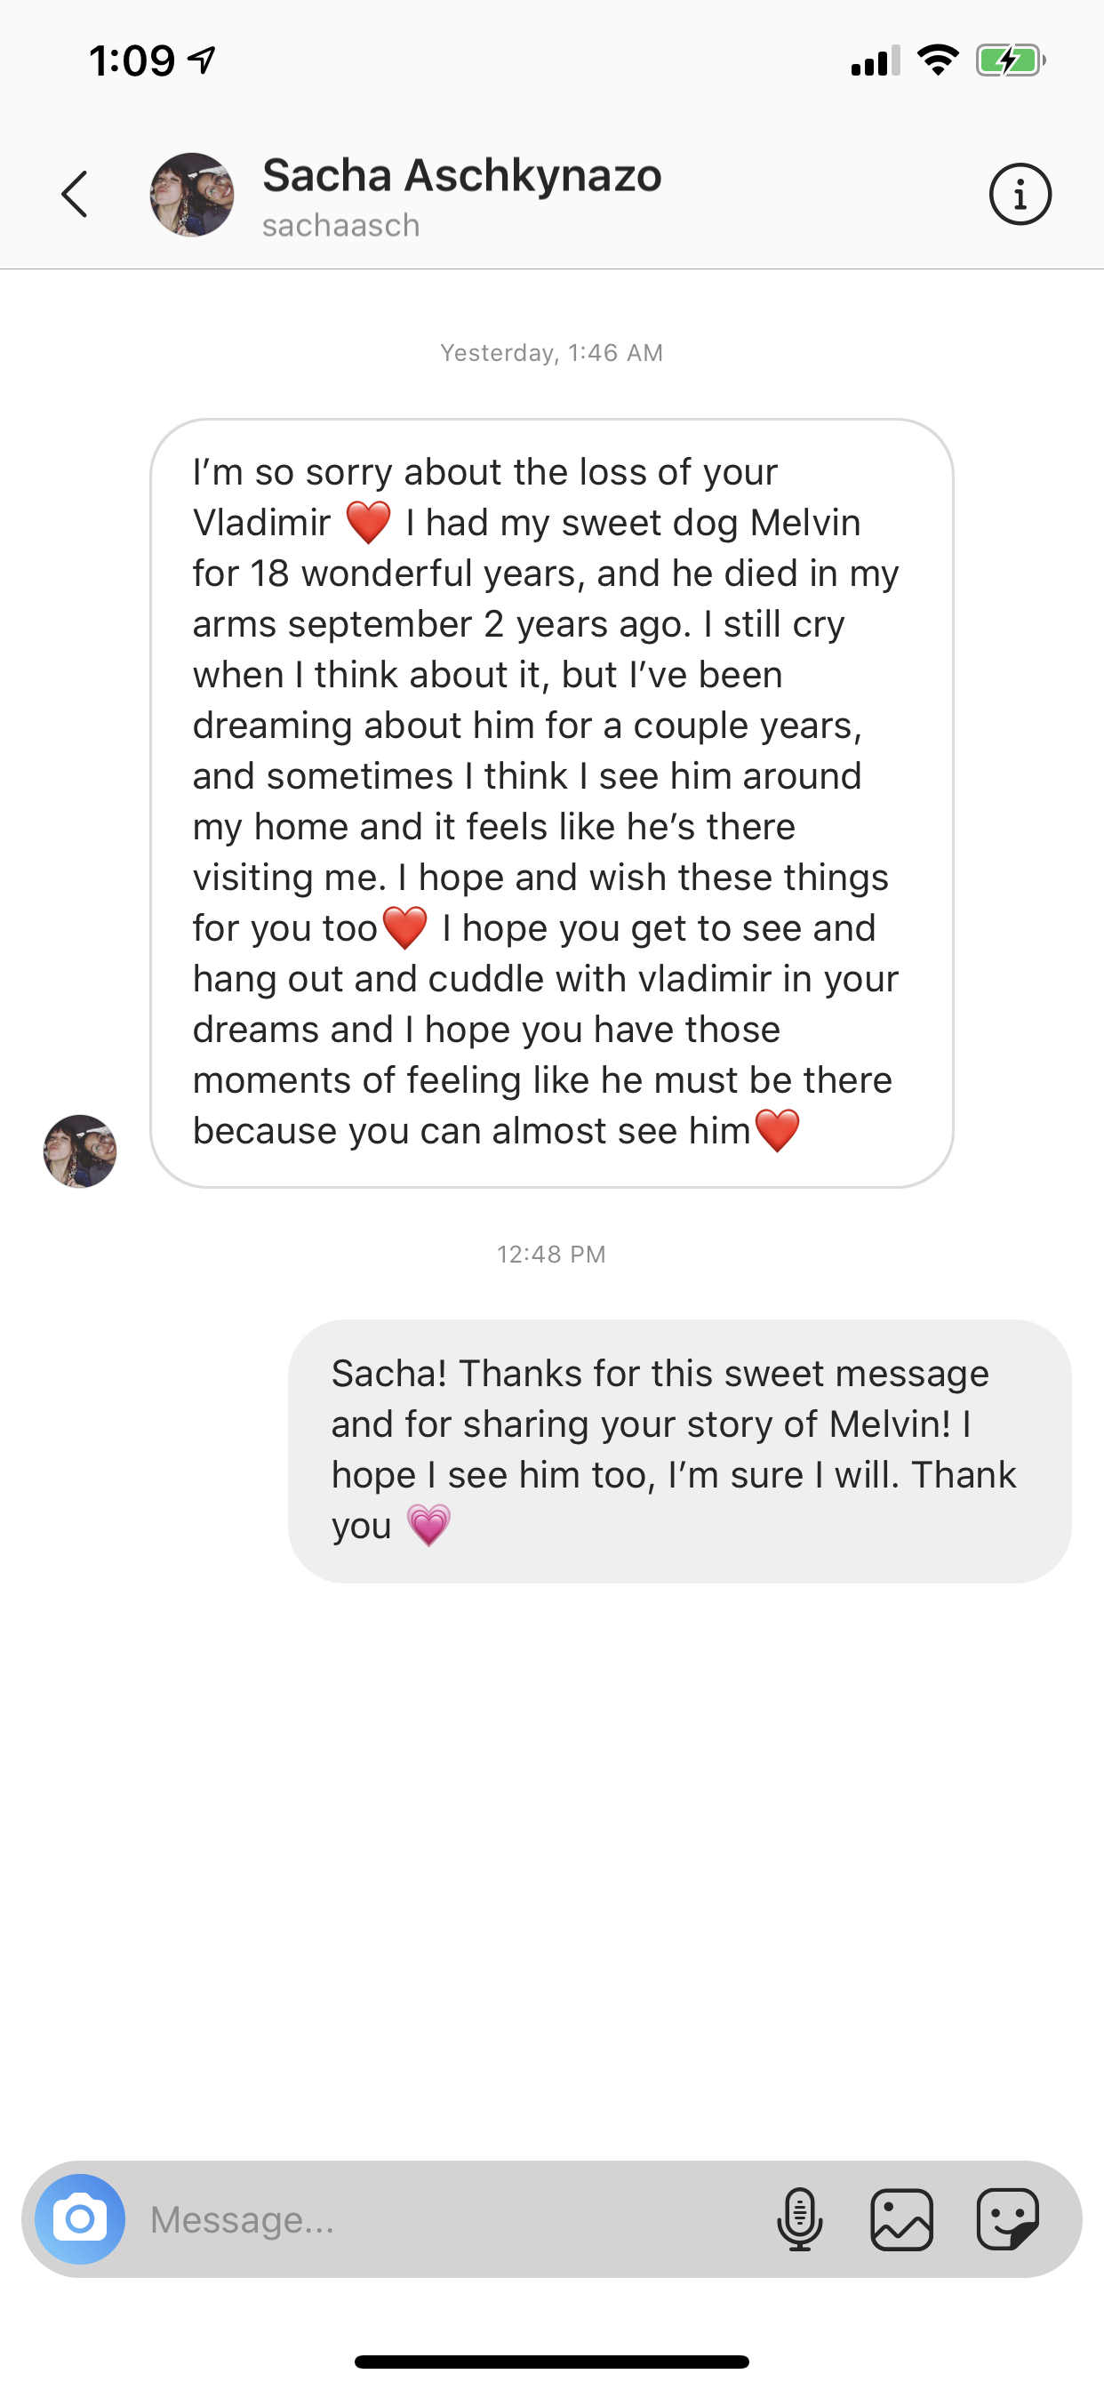Tap the Yesterday 1:46 AM timestamp
Viewport: 1104px width, 2390px height.
coord(551,353)
